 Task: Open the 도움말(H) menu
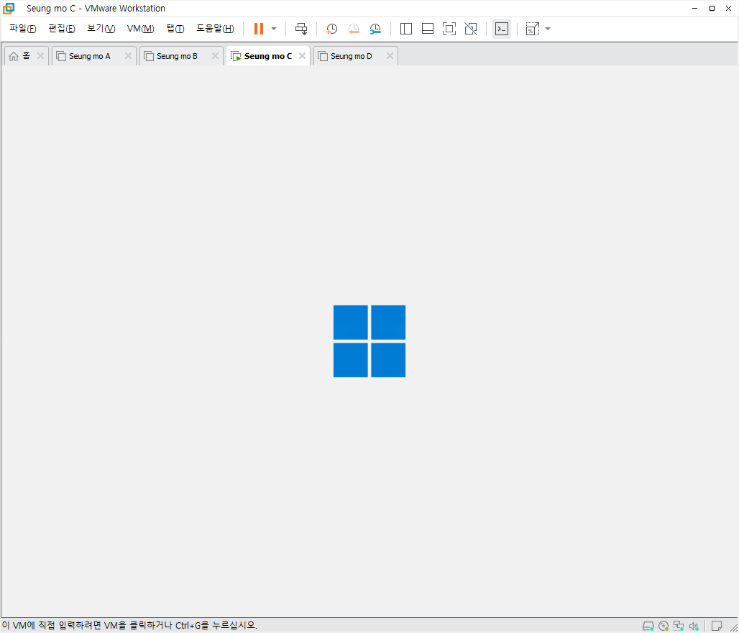pos(215,29)
